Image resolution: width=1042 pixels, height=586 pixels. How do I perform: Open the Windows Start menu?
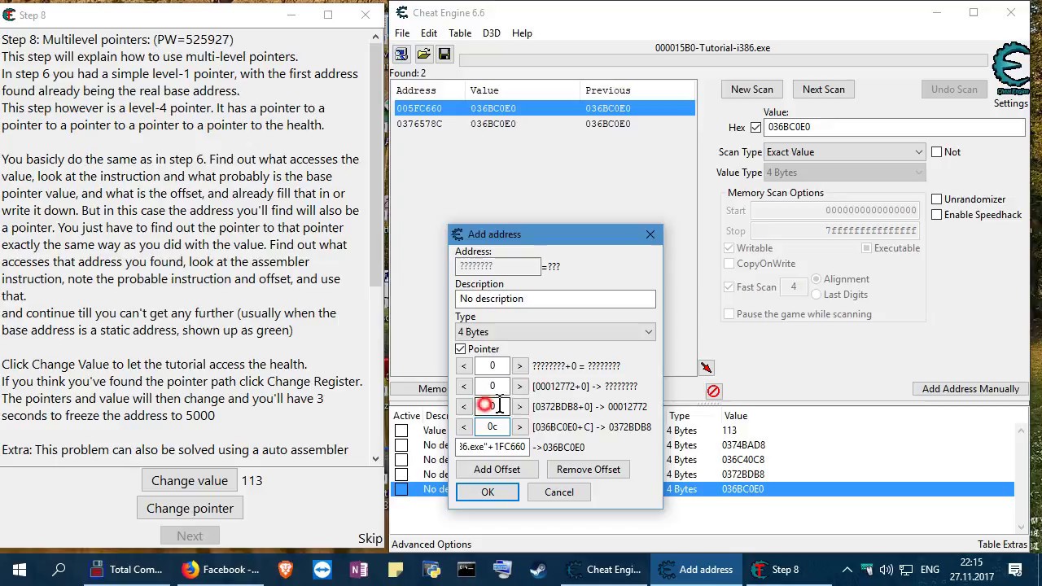pyautogui.click(x=20, y=570)
